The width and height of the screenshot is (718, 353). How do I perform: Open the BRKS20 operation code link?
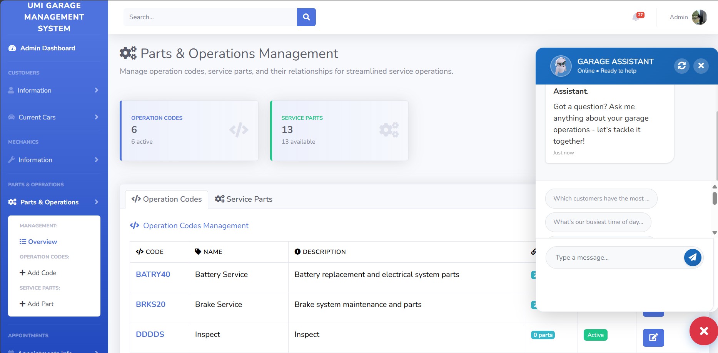150,304
